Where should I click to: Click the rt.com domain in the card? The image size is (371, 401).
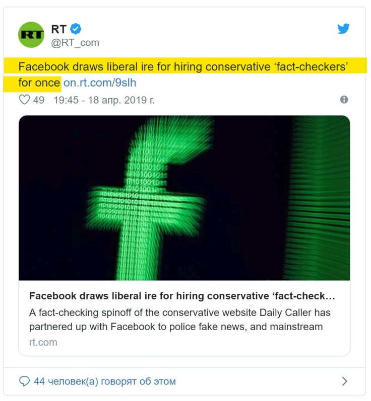pyautogui.click(x=43, y=342)
